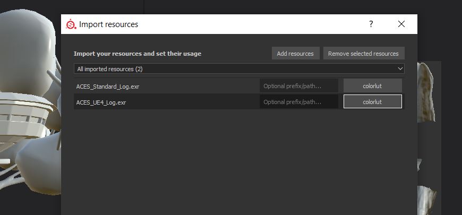Select the ACES_Standard_Log.exr resource row
The image size is (462, 215).
click(239, 87)
